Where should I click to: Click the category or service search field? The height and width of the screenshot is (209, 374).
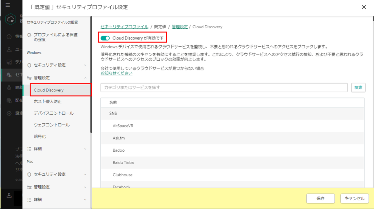(x=218, y=88)
